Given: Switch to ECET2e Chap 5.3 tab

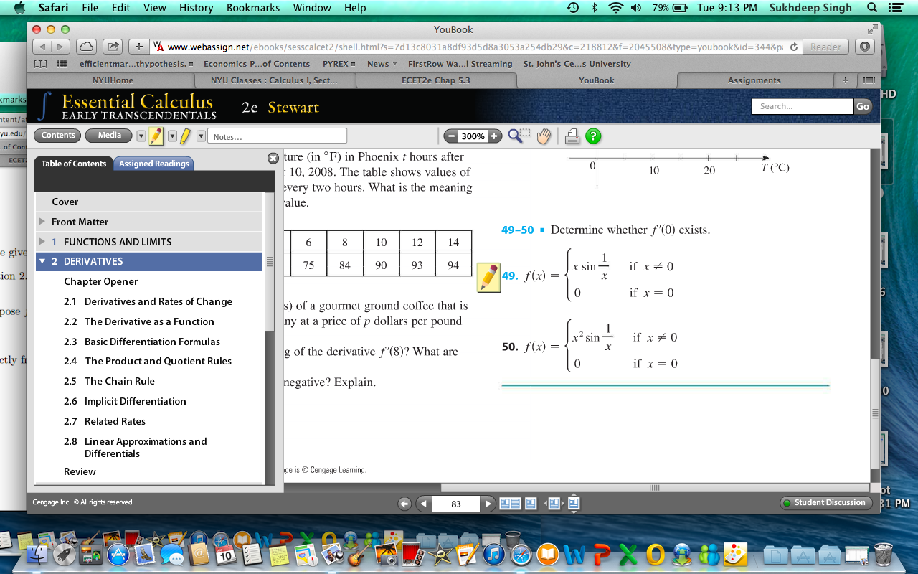Looking at the screenshot, I should [436, 80].
